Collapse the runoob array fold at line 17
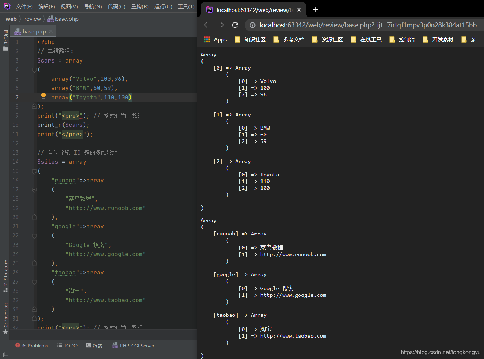The width and height of the screenshot is (484, 359). (x=34, y=189)
